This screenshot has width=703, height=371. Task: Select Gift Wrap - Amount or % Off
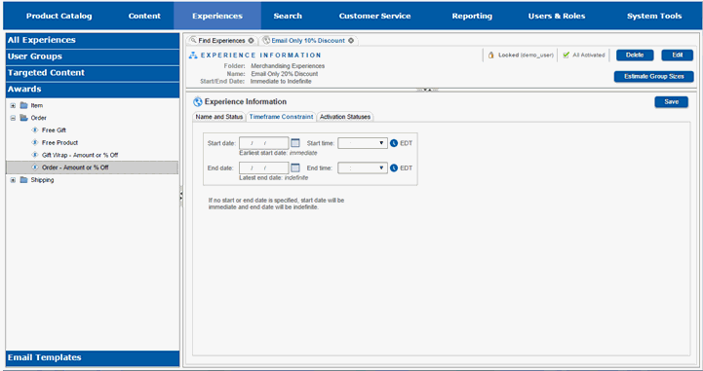80,155
